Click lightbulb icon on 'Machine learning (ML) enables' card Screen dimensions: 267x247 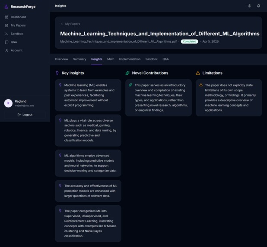pos(60,85)
